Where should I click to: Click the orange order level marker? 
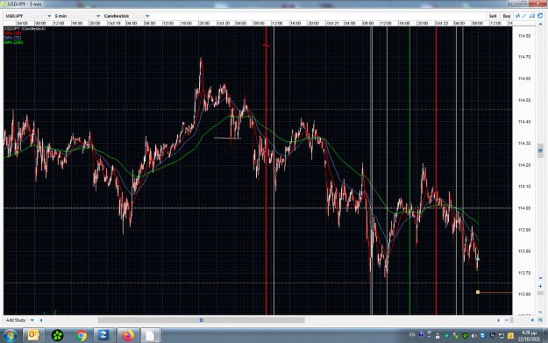pos(478,292)
